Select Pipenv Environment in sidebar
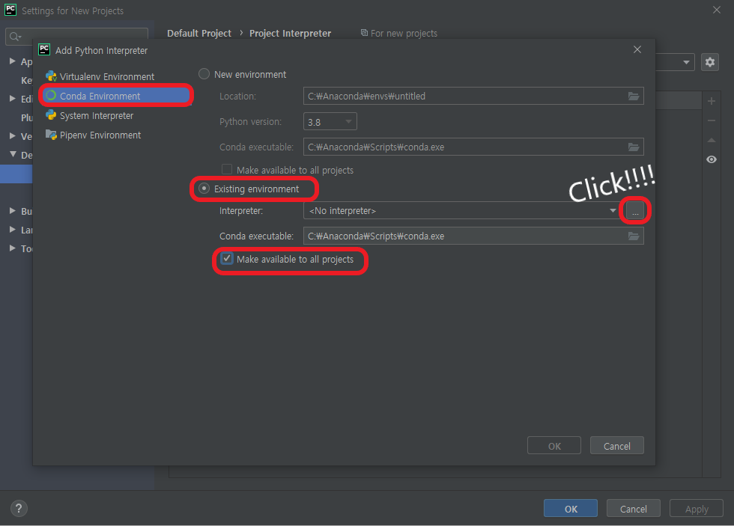The image size is (734, 526). (x=93, y=135)
